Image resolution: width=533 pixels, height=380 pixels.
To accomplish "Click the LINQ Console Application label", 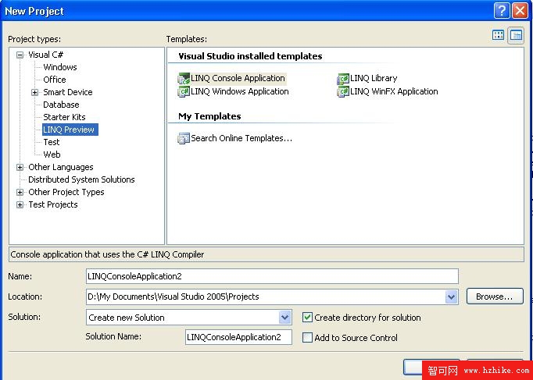I will 238,78.
